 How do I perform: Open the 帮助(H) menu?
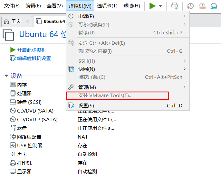(x=132, y=6)
